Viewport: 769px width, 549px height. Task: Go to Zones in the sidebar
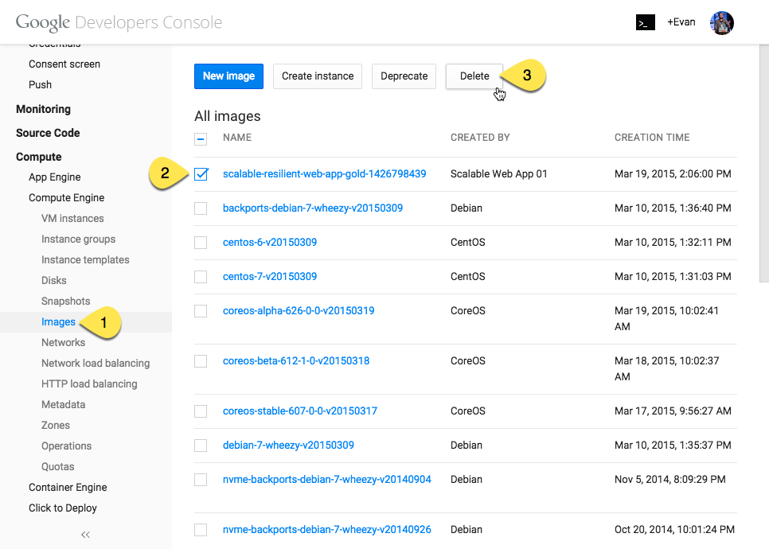coord(56,425)
